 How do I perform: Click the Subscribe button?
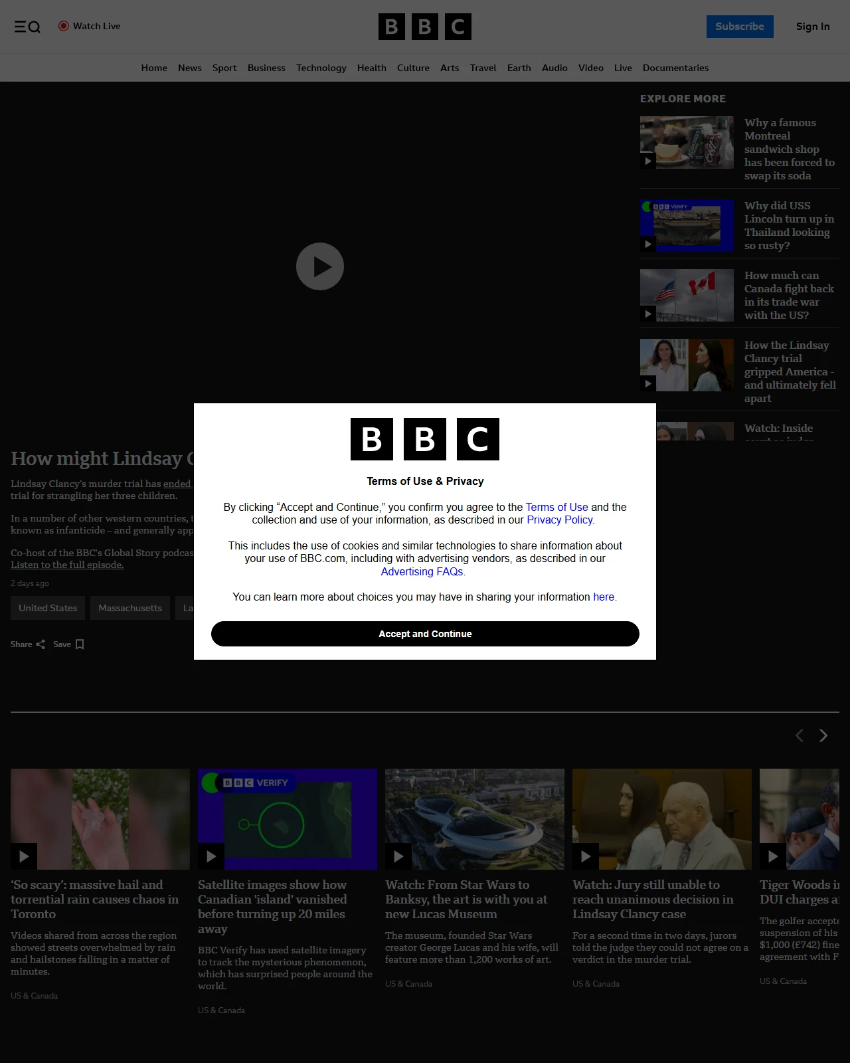pyautogui.click(x=740, y=27)
